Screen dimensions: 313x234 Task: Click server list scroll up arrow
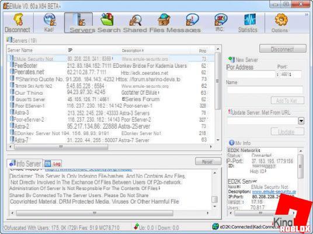[x=218, y=49]
